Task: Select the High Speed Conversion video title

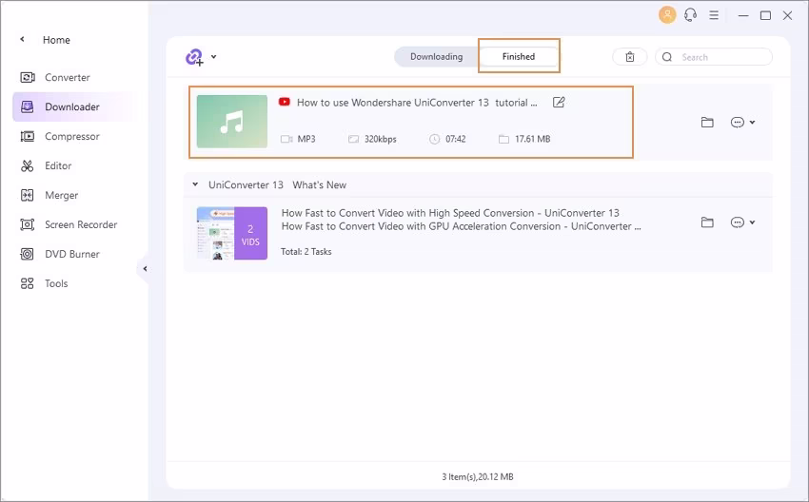Action: 450,213
